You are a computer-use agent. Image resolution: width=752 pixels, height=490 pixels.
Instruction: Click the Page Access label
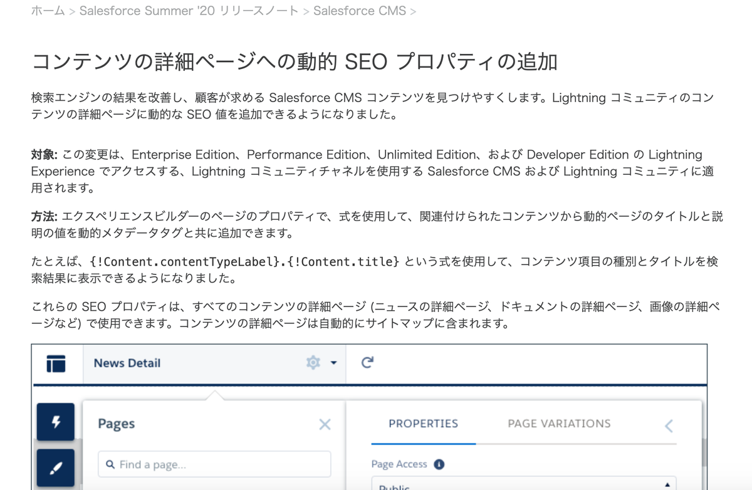pos(399,464)
